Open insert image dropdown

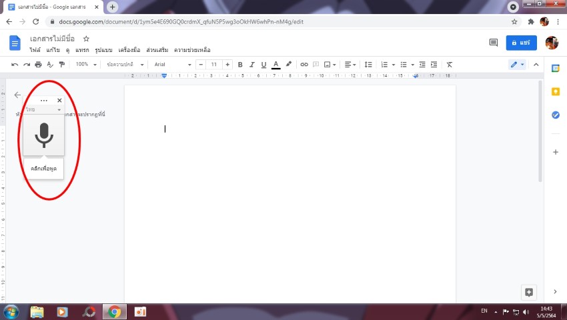click(x=330, y=65)
